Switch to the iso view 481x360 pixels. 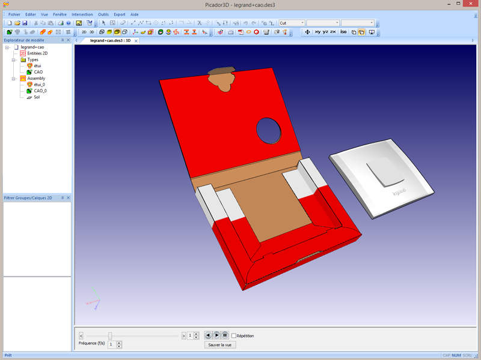[x=343, y=32]
